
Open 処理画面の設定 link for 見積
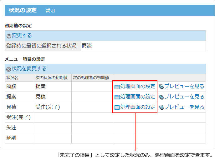[138, 107]
